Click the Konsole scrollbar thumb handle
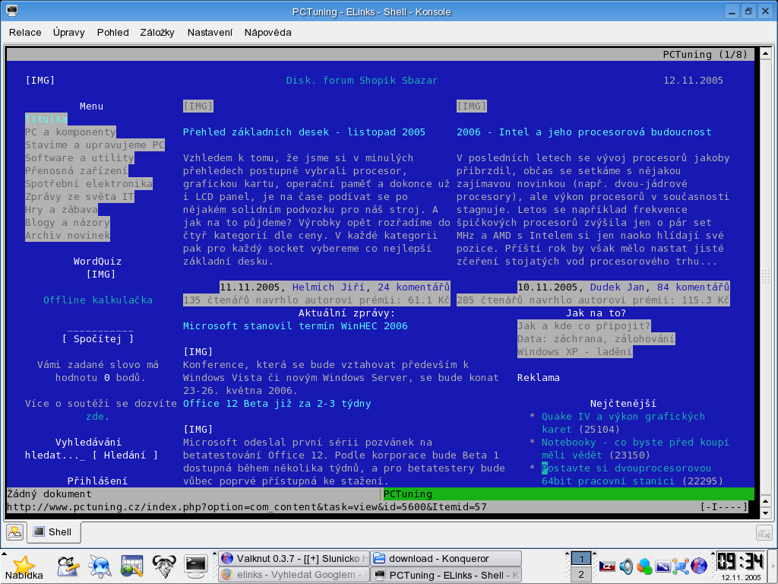This screenshot has width=778, height=584. click(766, 276)
